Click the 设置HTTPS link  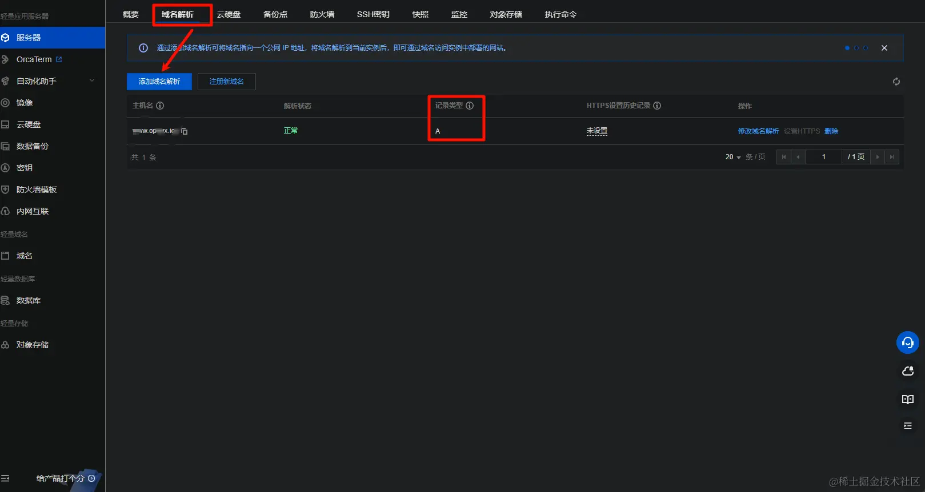pos(802,131)
